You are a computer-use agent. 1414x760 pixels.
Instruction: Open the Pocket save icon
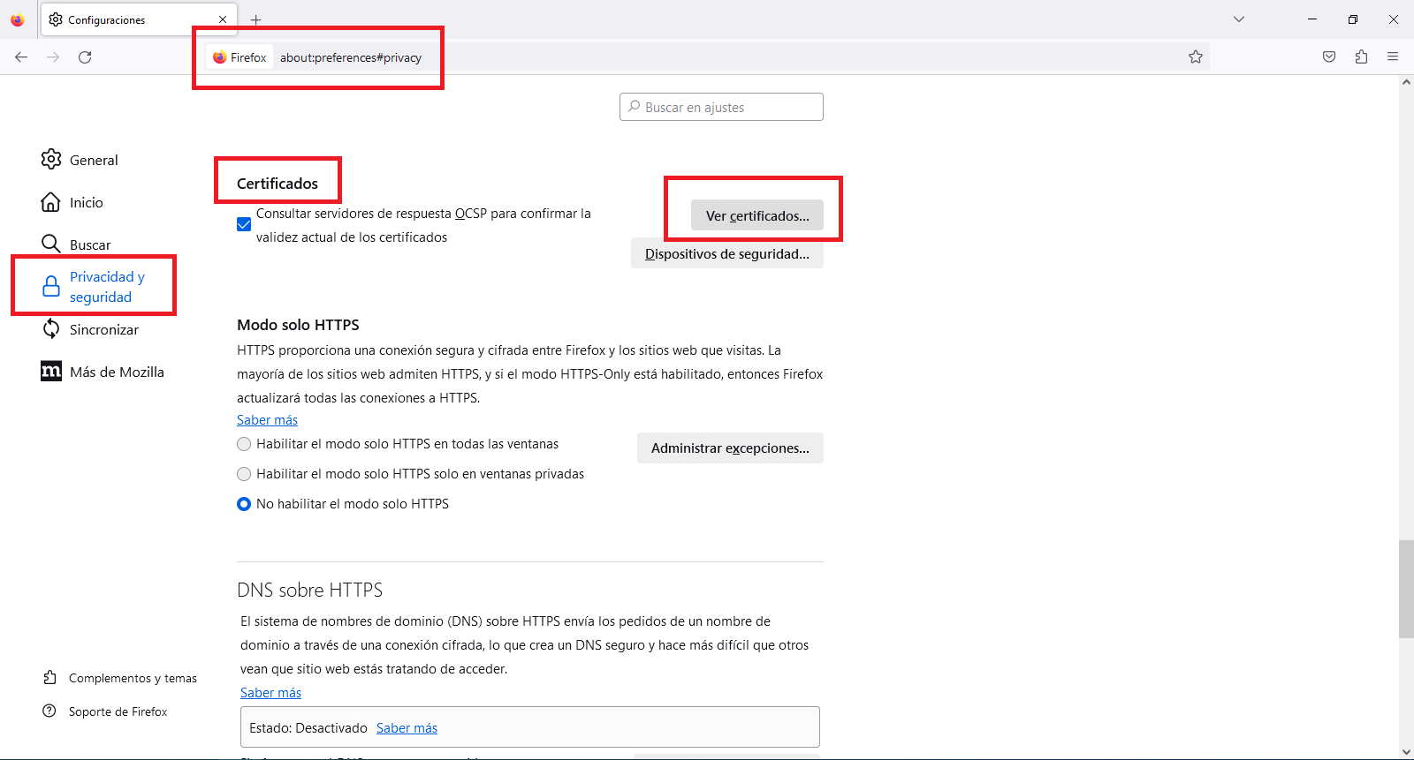click(1329, 57)
